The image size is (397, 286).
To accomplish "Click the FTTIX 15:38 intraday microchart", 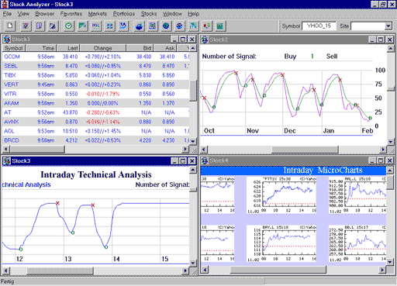I will click(281, 195).
